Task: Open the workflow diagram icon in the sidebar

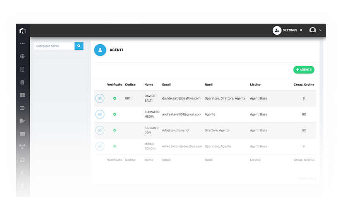Action: [22, 147]
